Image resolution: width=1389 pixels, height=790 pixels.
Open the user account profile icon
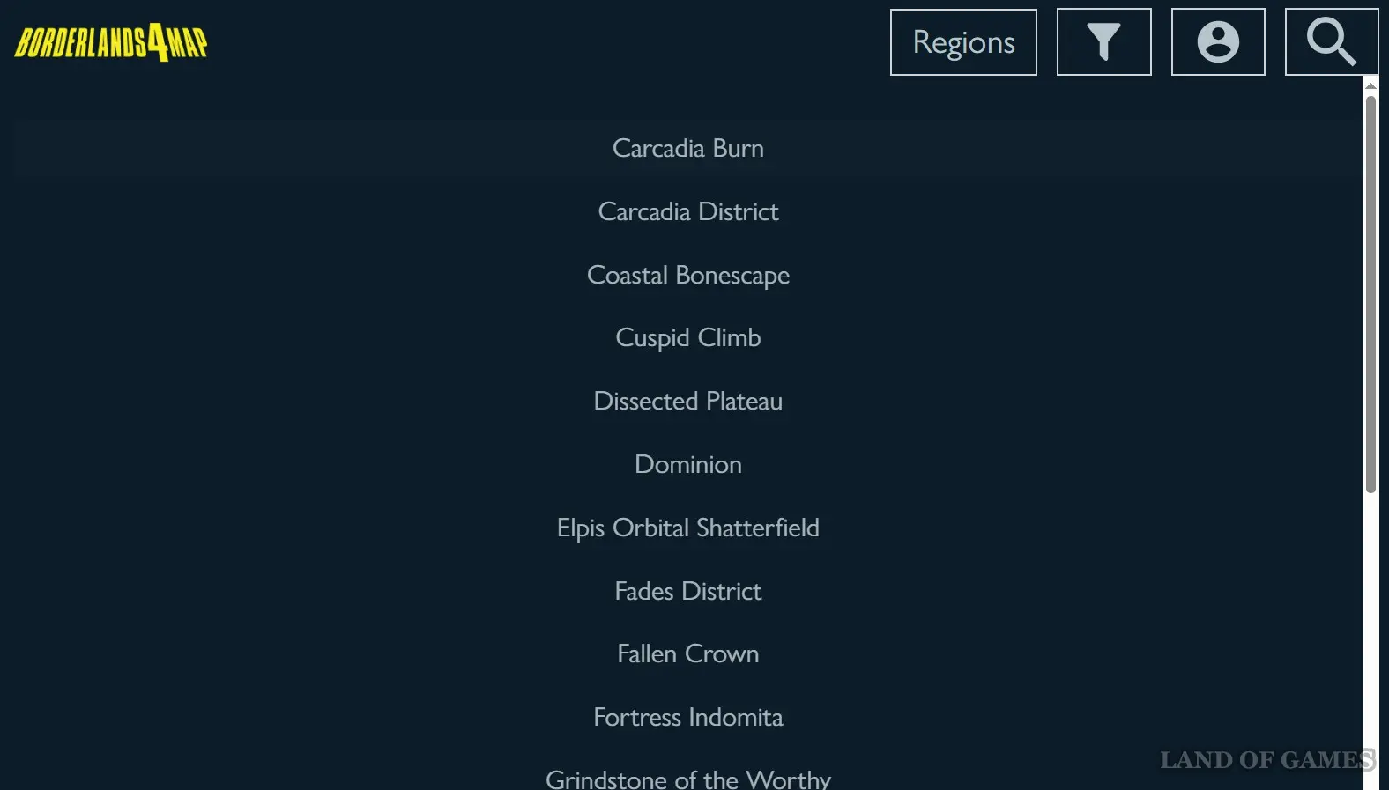click(x=1218, y=42)
